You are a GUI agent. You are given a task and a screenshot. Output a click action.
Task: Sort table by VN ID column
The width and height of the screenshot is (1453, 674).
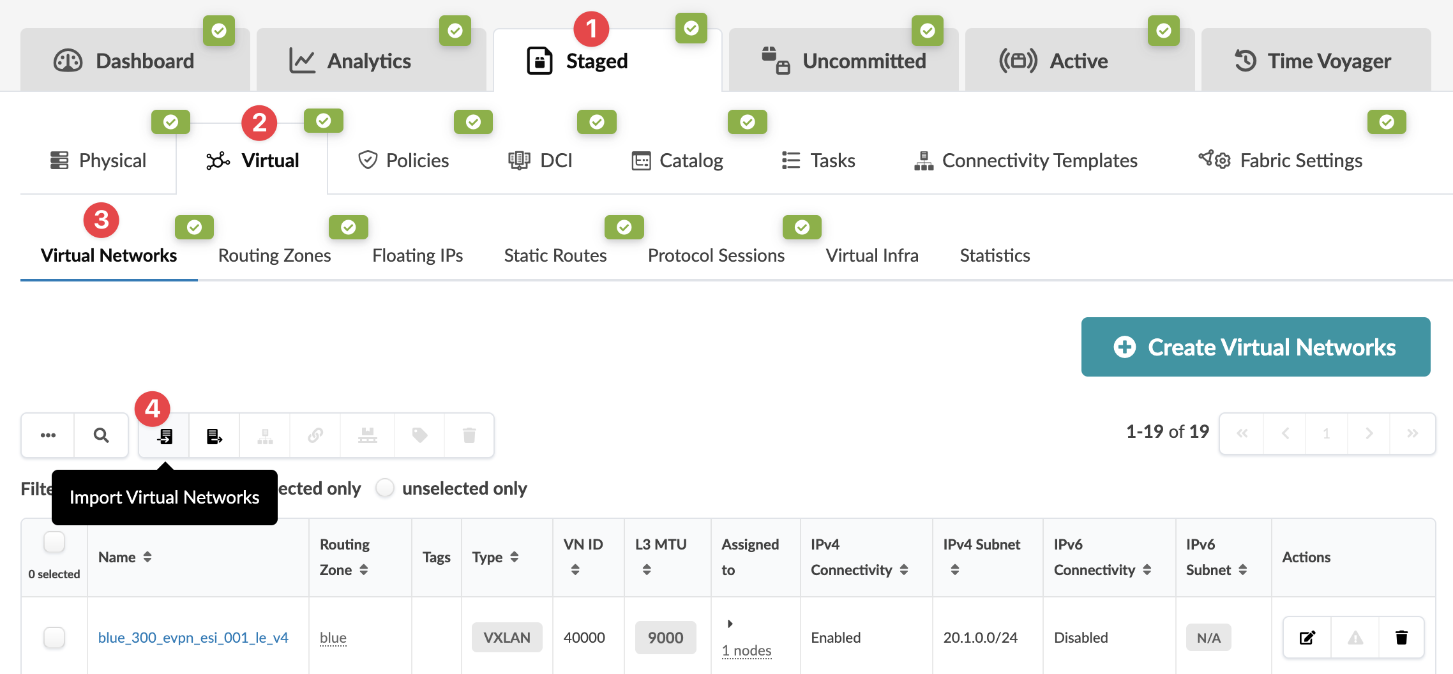pyautogui.click(x=575, y=569)
